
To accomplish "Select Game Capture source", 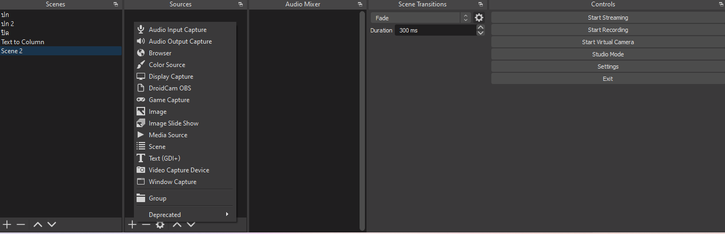I will [185, 100].
